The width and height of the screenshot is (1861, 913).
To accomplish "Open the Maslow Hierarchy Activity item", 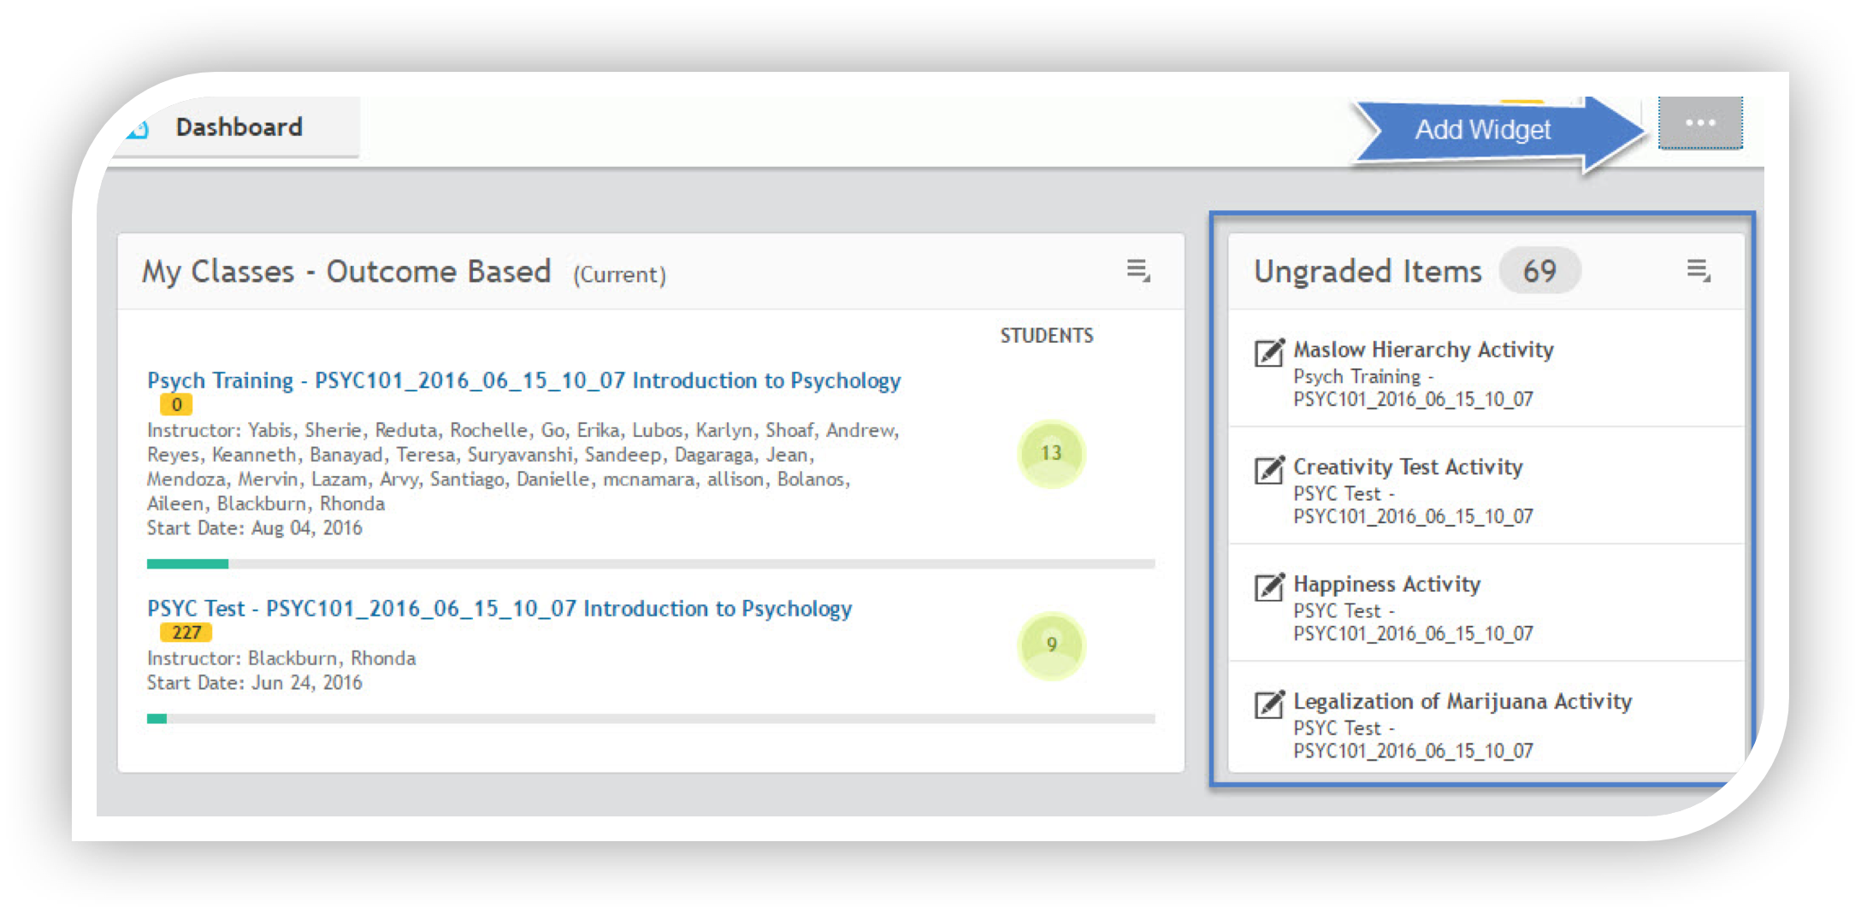I will [1422, 350].
